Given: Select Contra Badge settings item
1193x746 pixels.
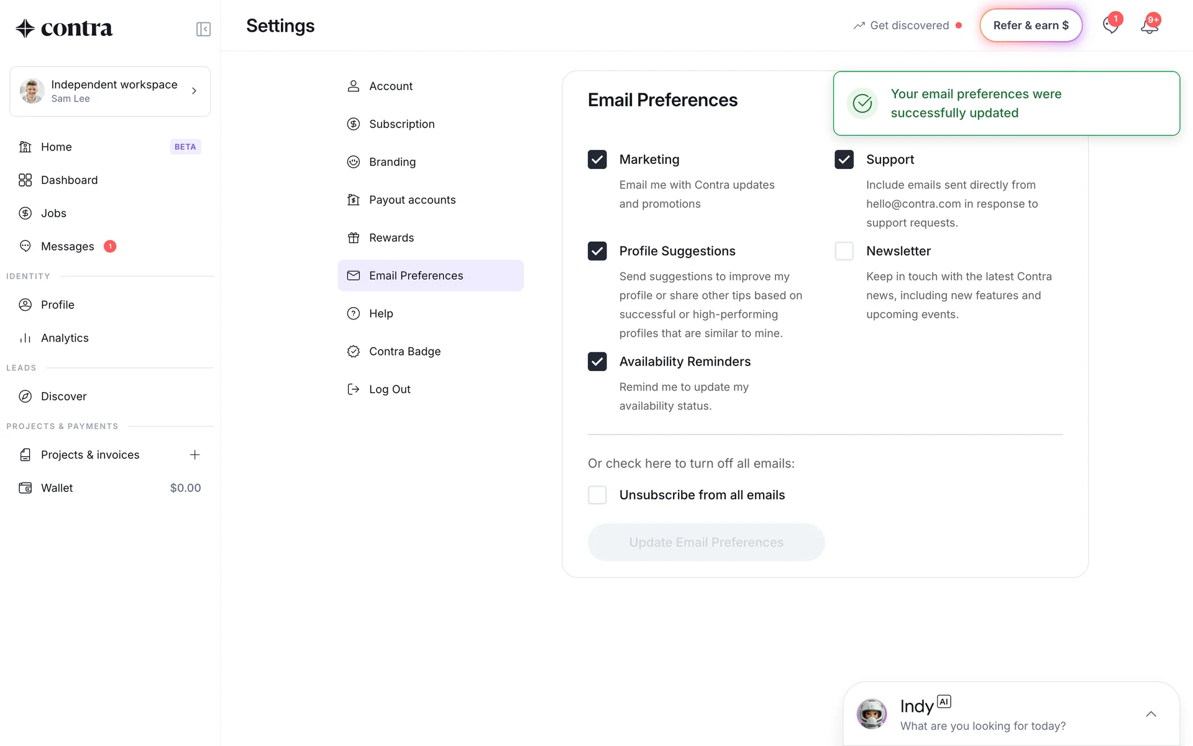Looking at the screenshot, I should [405, 352].
